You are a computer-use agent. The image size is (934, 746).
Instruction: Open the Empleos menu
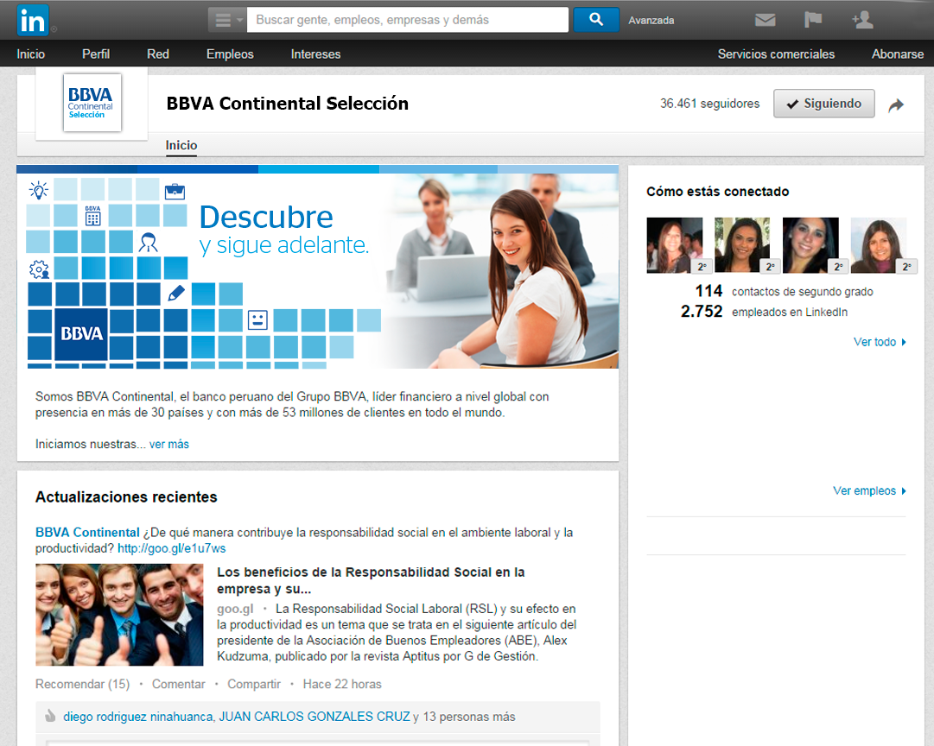(x=230, y=54)
